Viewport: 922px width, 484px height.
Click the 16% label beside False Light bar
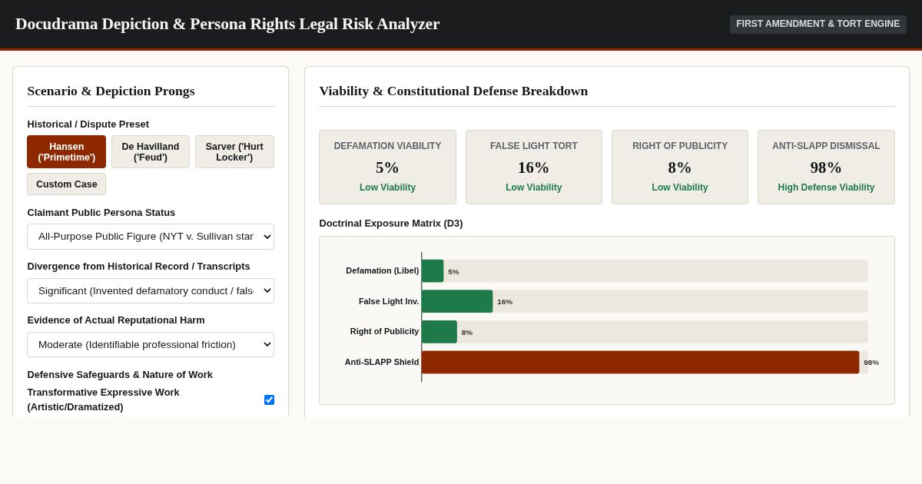[505, 302]
